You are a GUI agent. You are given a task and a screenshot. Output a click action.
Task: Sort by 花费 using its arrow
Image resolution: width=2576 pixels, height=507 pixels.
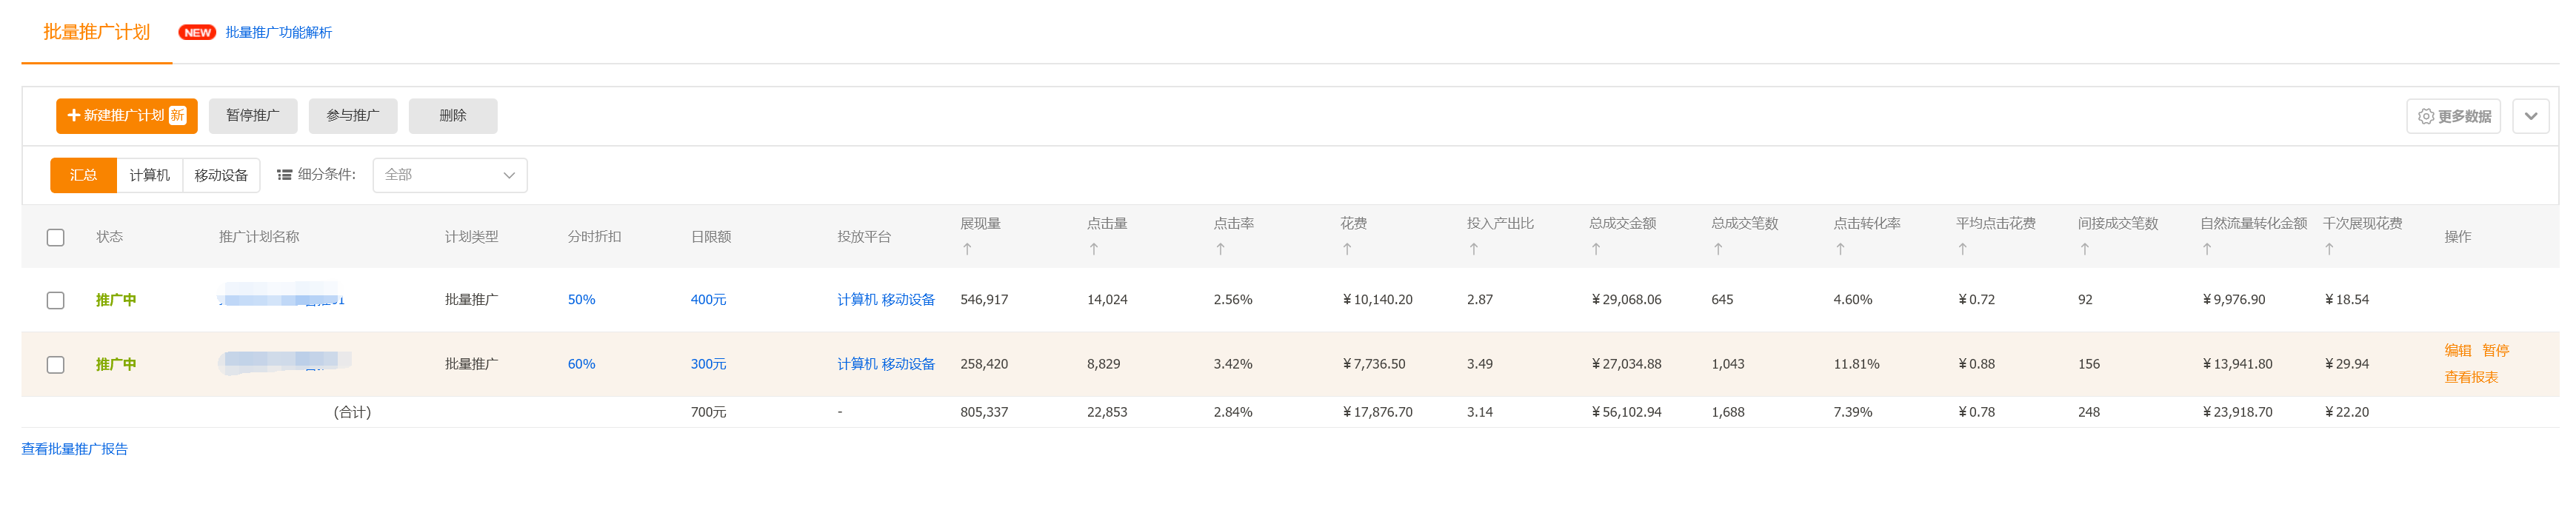(x=1347, y=249)
